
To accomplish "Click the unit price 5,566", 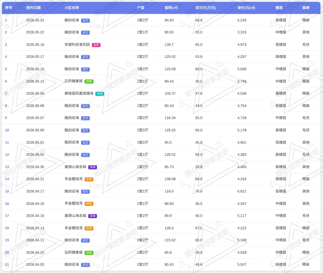I will coord(242,69).
